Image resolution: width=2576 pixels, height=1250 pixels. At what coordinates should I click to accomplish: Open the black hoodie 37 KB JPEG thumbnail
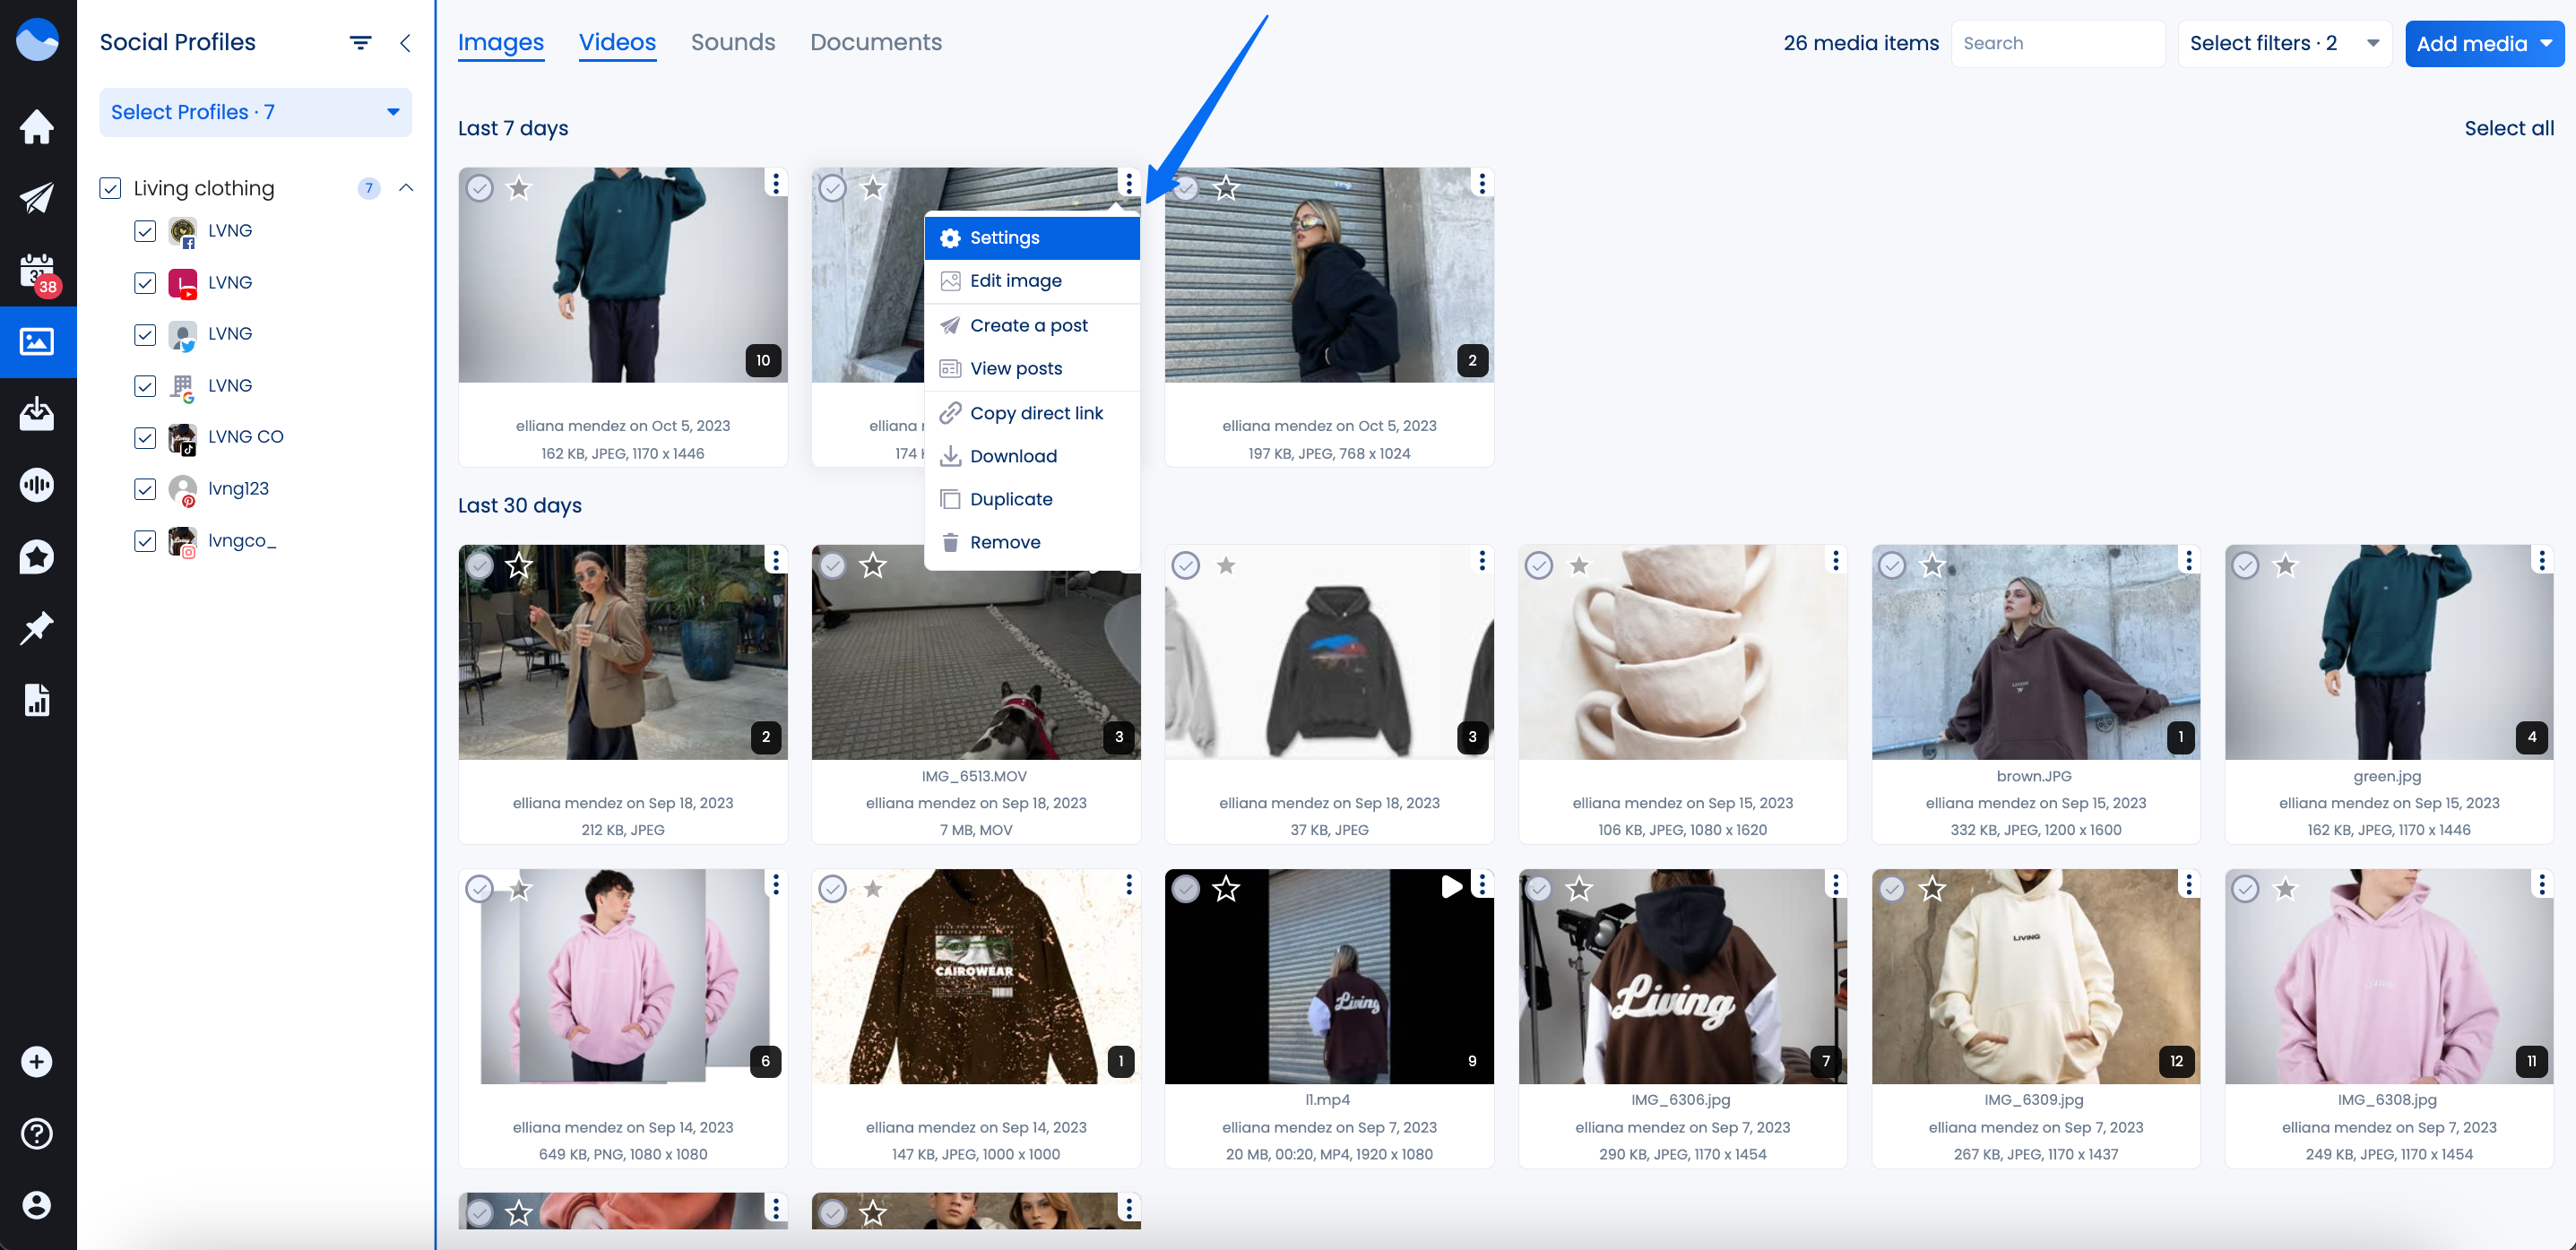click(1329, 652)
